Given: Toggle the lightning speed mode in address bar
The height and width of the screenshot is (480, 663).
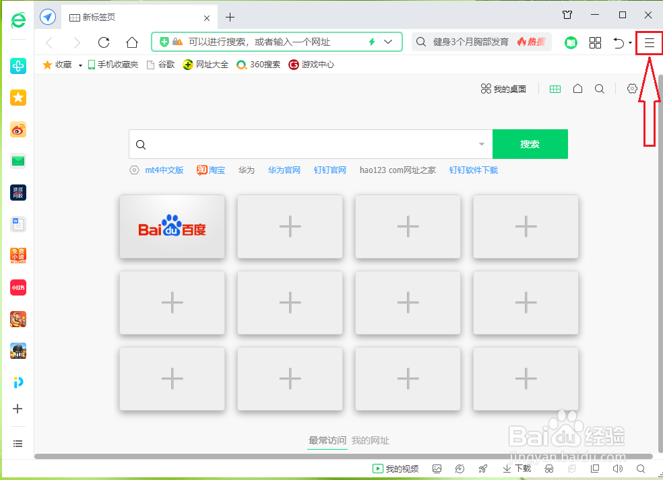Looking at the screenshot, I should pos(371,42).
